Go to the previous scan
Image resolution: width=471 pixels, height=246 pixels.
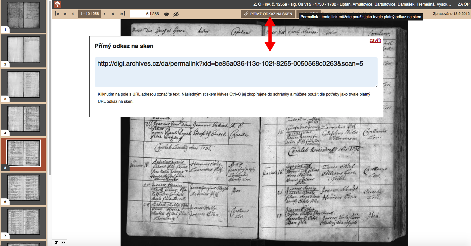coord(73,14)
